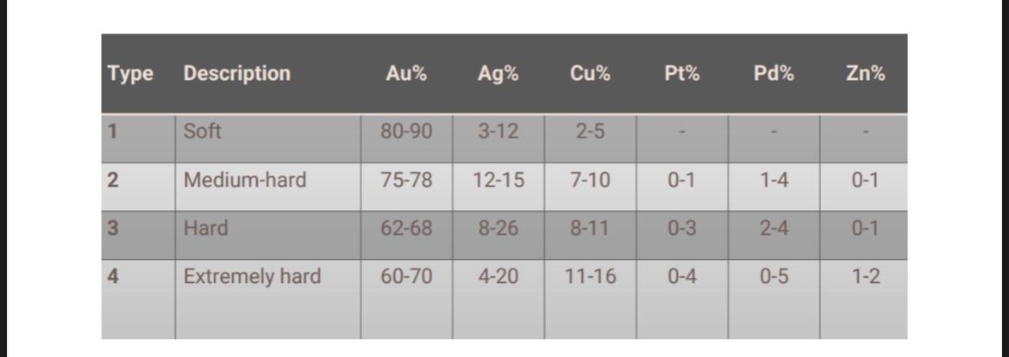
Task: Click the Pd% column header
Action: pos(774,73)
